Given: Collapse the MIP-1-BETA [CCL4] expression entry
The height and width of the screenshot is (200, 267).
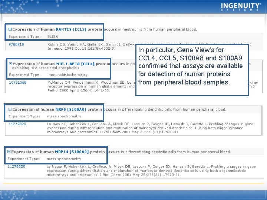Looking at the screenshot, I should (10, 64).
